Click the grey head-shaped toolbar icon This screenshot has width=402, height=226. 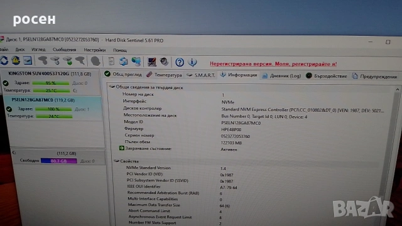coord(95,62)
